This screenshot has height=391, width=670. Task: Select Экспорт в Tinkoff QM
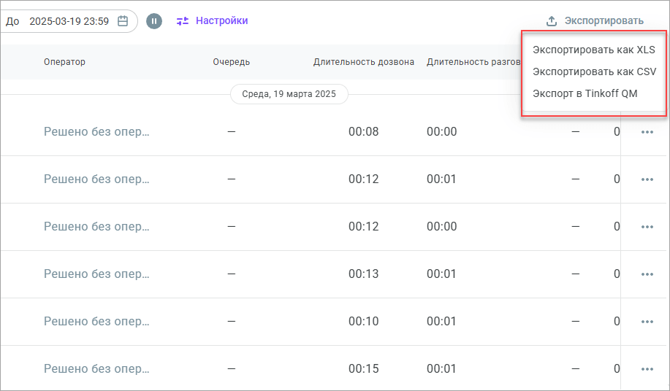585,93
